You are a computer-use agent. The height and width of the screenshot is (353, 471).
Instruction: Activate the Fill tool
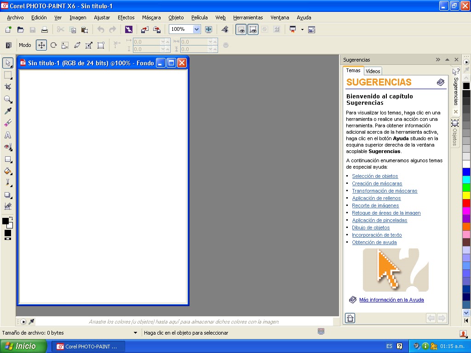coord(7,171)
